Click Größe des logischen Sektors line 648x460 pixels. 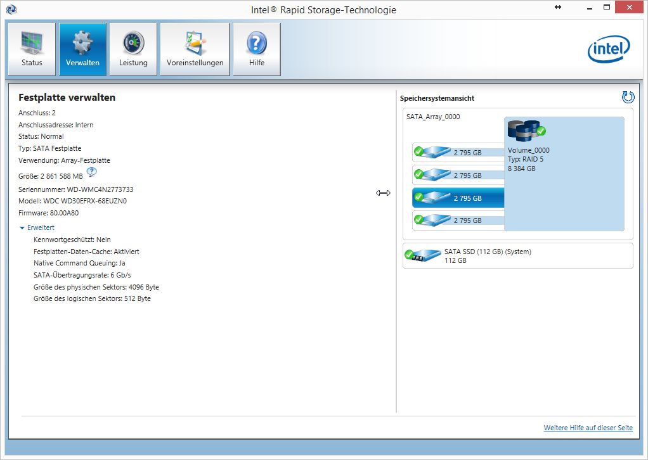coord(92,298)
